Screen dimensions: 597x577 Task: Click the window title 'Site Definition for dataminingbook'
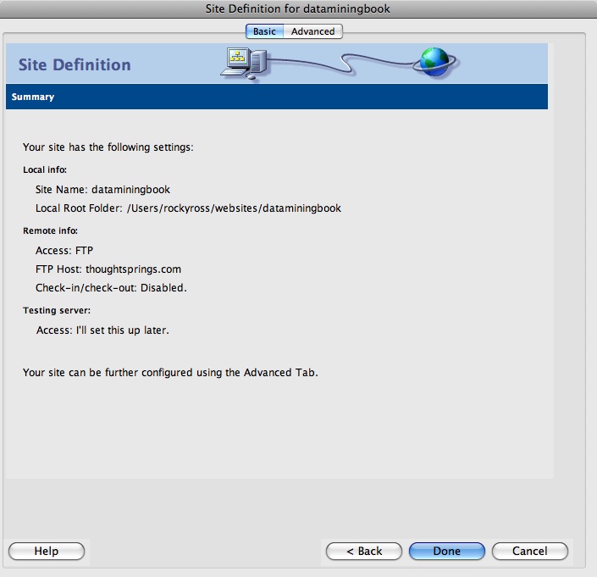(x=298, y=8)
